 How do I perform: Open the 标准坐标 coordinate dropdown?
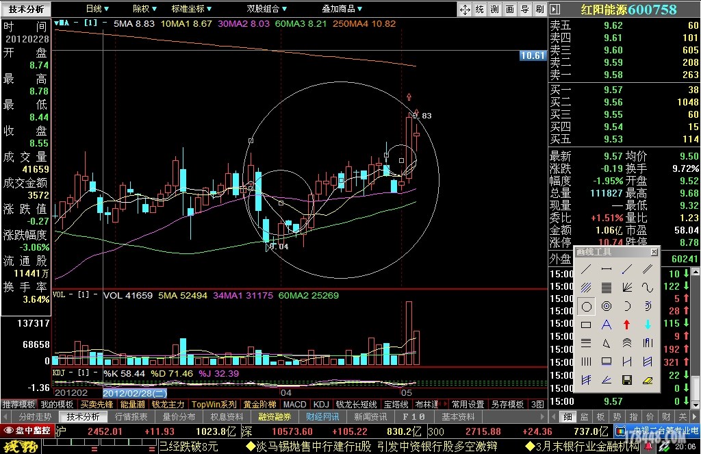(192, 9)
